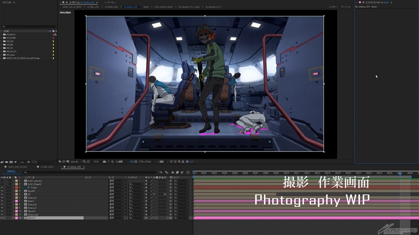Hide the chara_a_b layer with its eye icon
This screenshot has height=235, width=419.
(x=2, y=214)
